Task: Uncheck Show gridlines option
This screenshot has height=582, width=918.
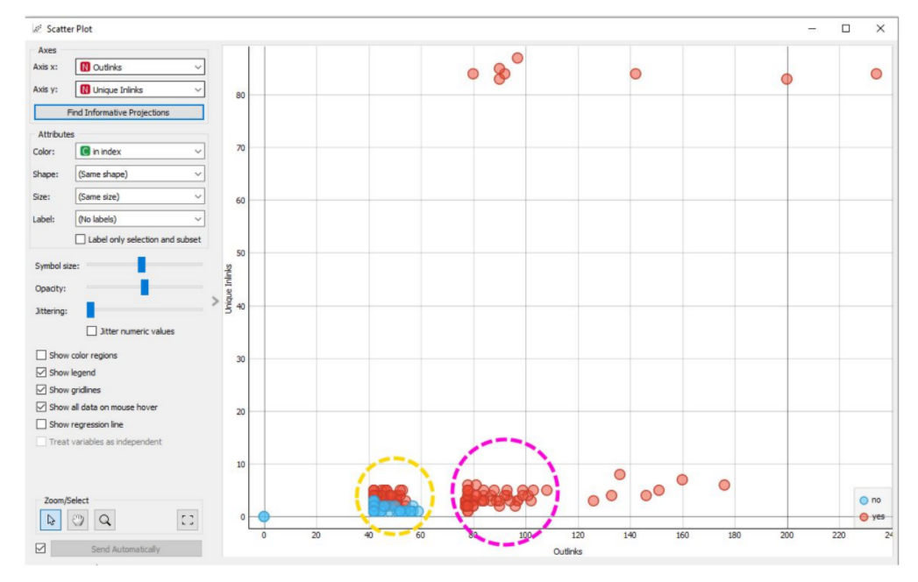Action: point(41,389)
